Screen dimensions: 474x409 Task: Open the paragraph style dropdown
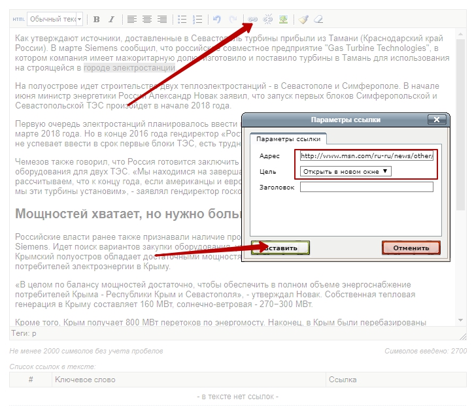tap(55, 20)
